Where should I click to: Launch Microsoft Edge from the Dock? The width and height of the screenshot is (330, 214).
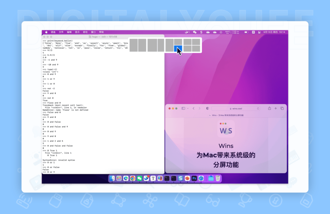tap(126, 178)
